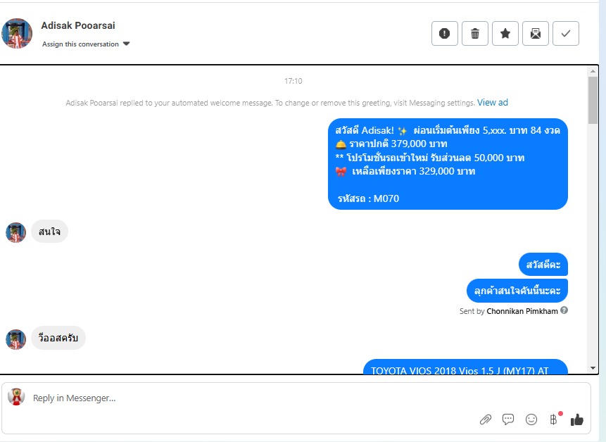
Task: Click the scrollbar down arrow
Action: [593, 368]
